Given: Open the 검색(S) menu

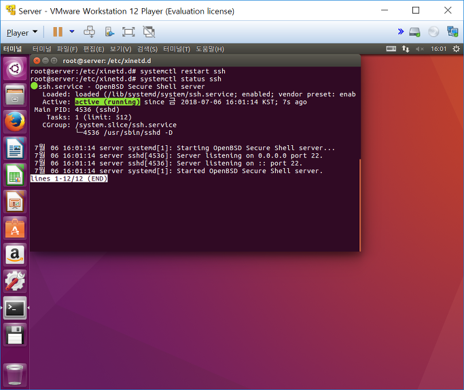Looking at the screenshot, I should tap(147, 49).
